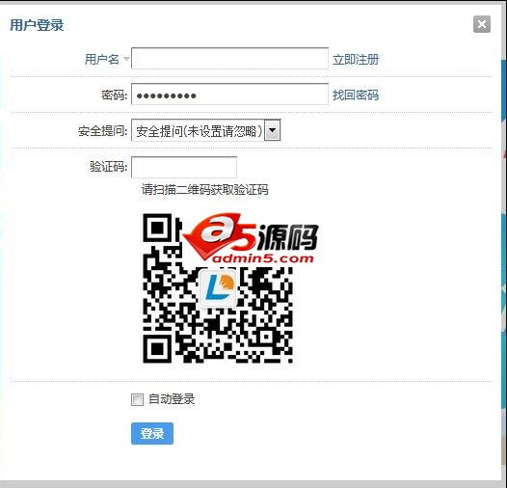Viewport: 507px width, 488px height.
Task: Close the 用户登录 dialog
Action: (481, 24)
